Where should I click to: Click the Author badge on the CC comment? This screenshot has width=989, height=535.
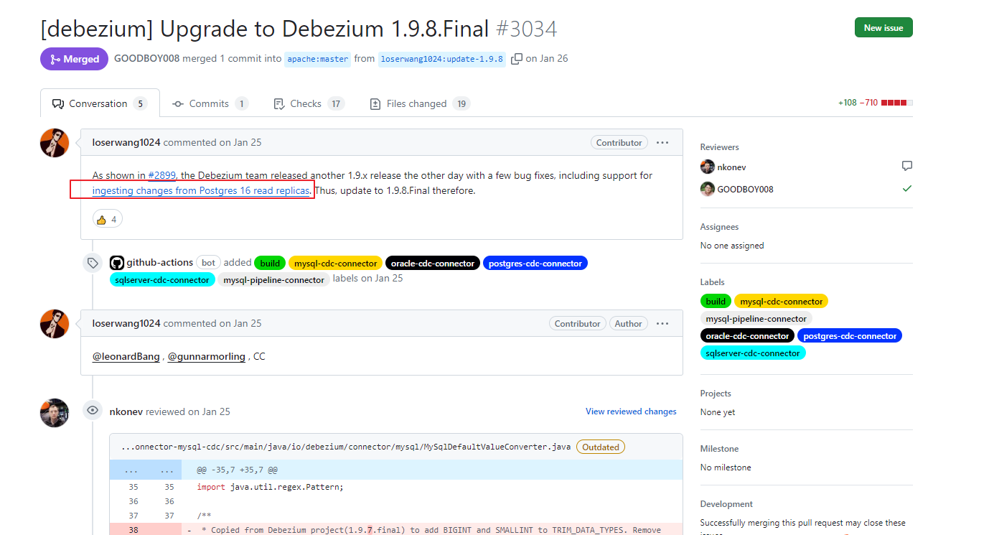(x=629, y=323)
